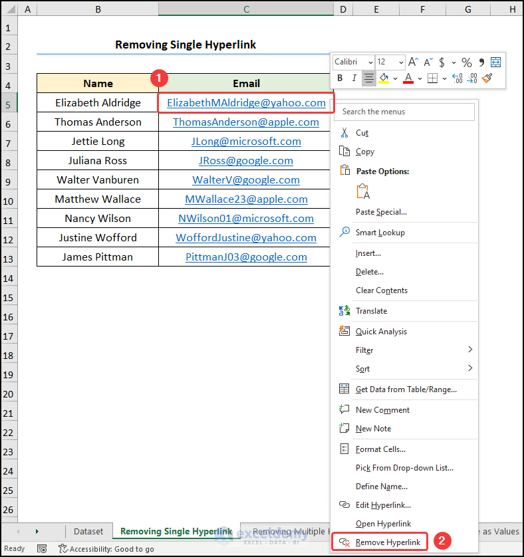This screenshot has width=524, height=557.
Task: Open the Borders dropdown arrow
Action: tap(444, 78)
